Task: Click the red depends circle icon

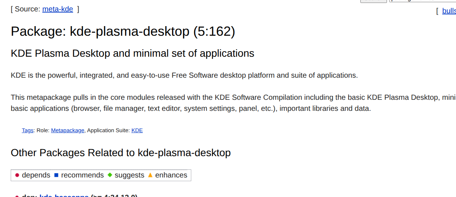Action: tap(17, 175)
